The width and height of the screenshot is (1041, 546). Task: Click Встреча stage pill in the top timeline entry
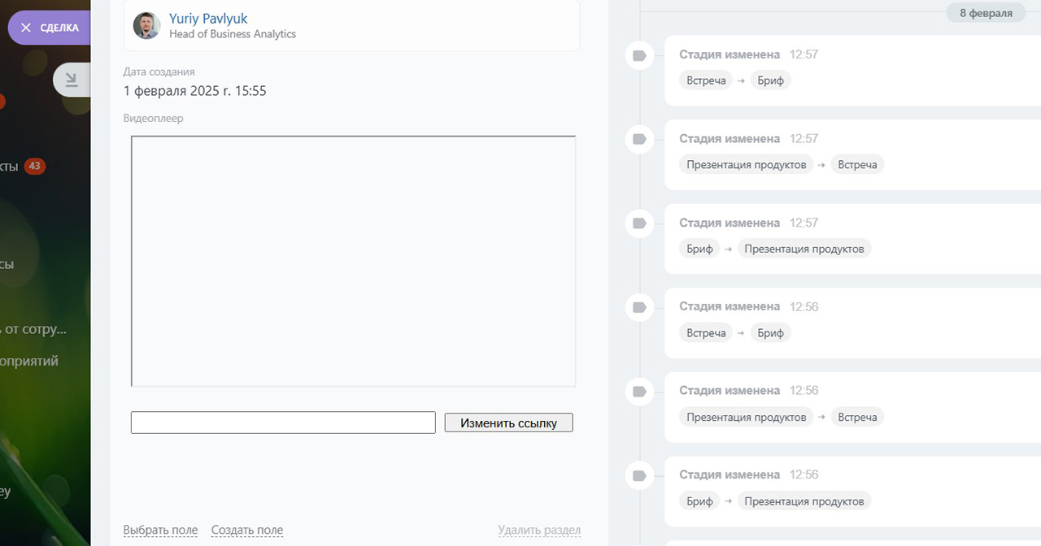coord(706,80)
